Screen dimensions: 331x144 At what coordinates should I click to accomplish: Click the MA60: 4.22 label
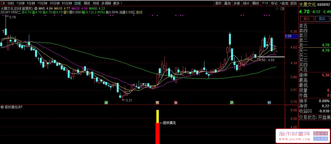pos(97,9)
